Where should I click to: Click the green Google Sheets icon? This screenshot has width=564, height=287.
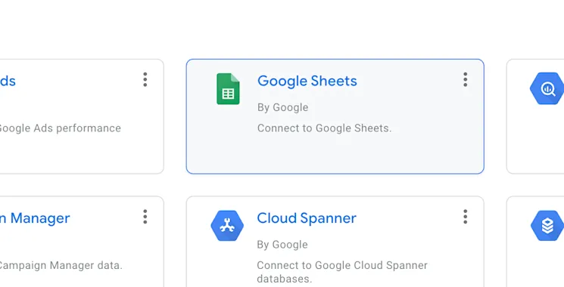228,89
